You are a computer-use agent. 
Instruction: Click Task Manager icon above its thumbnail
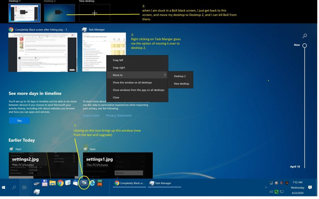pos(85,30)
